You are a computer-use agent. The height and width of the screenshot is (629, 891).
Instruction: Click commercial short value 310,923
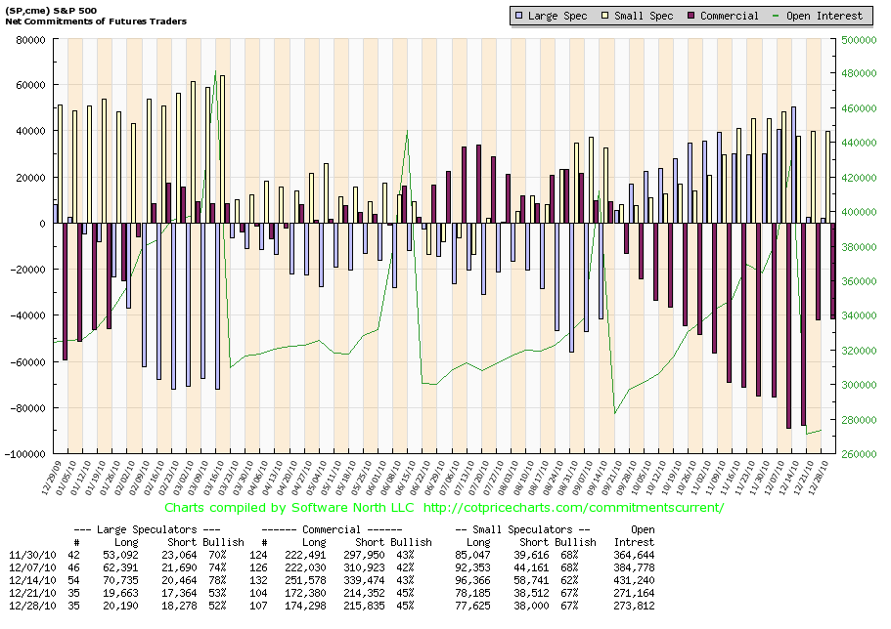click(x=364, y=567)
